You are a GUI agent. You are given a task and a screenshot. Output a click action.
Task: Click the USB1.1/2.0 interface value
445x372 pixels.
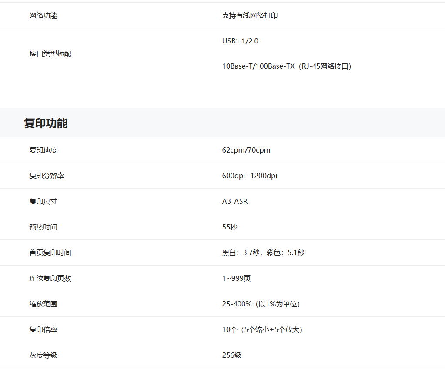pyautogui.click(x=240, y=41)
